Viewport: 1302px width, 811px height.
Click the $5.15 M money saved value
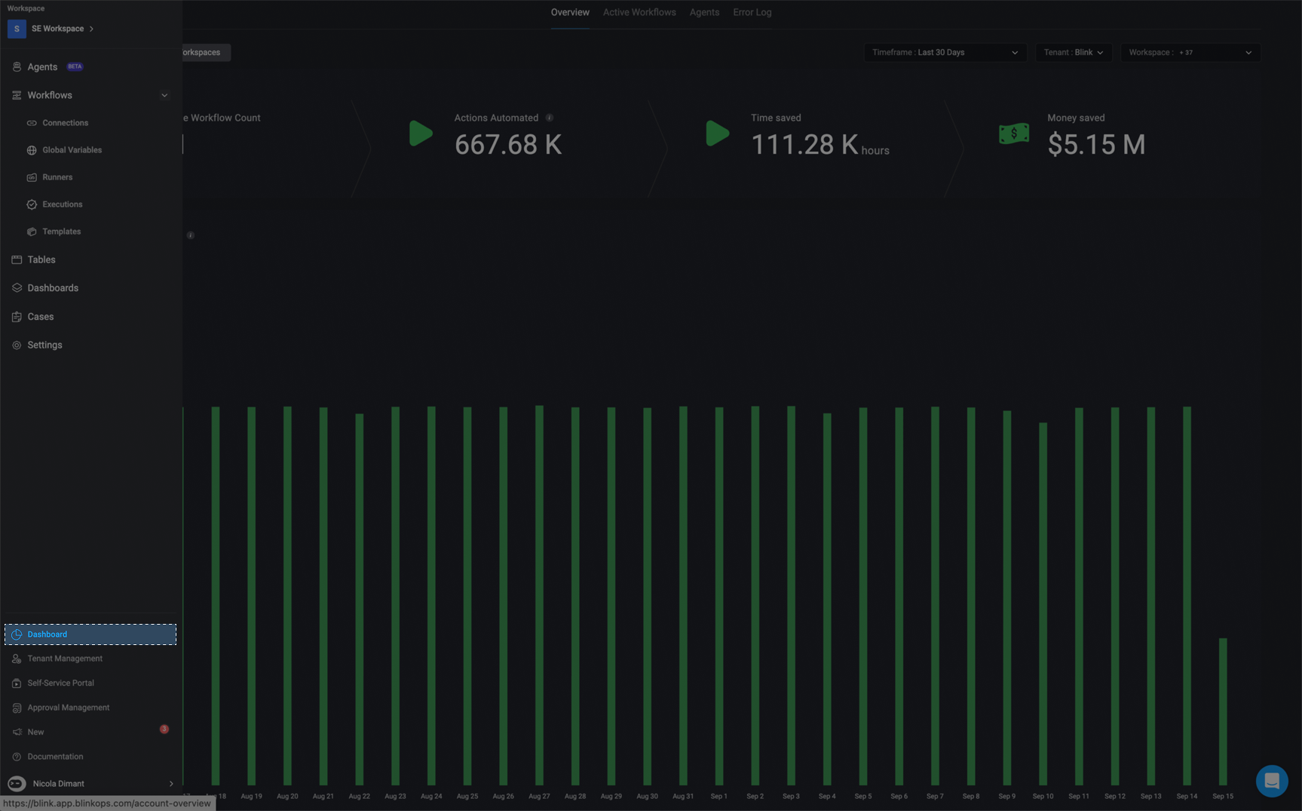(1096, 145)
